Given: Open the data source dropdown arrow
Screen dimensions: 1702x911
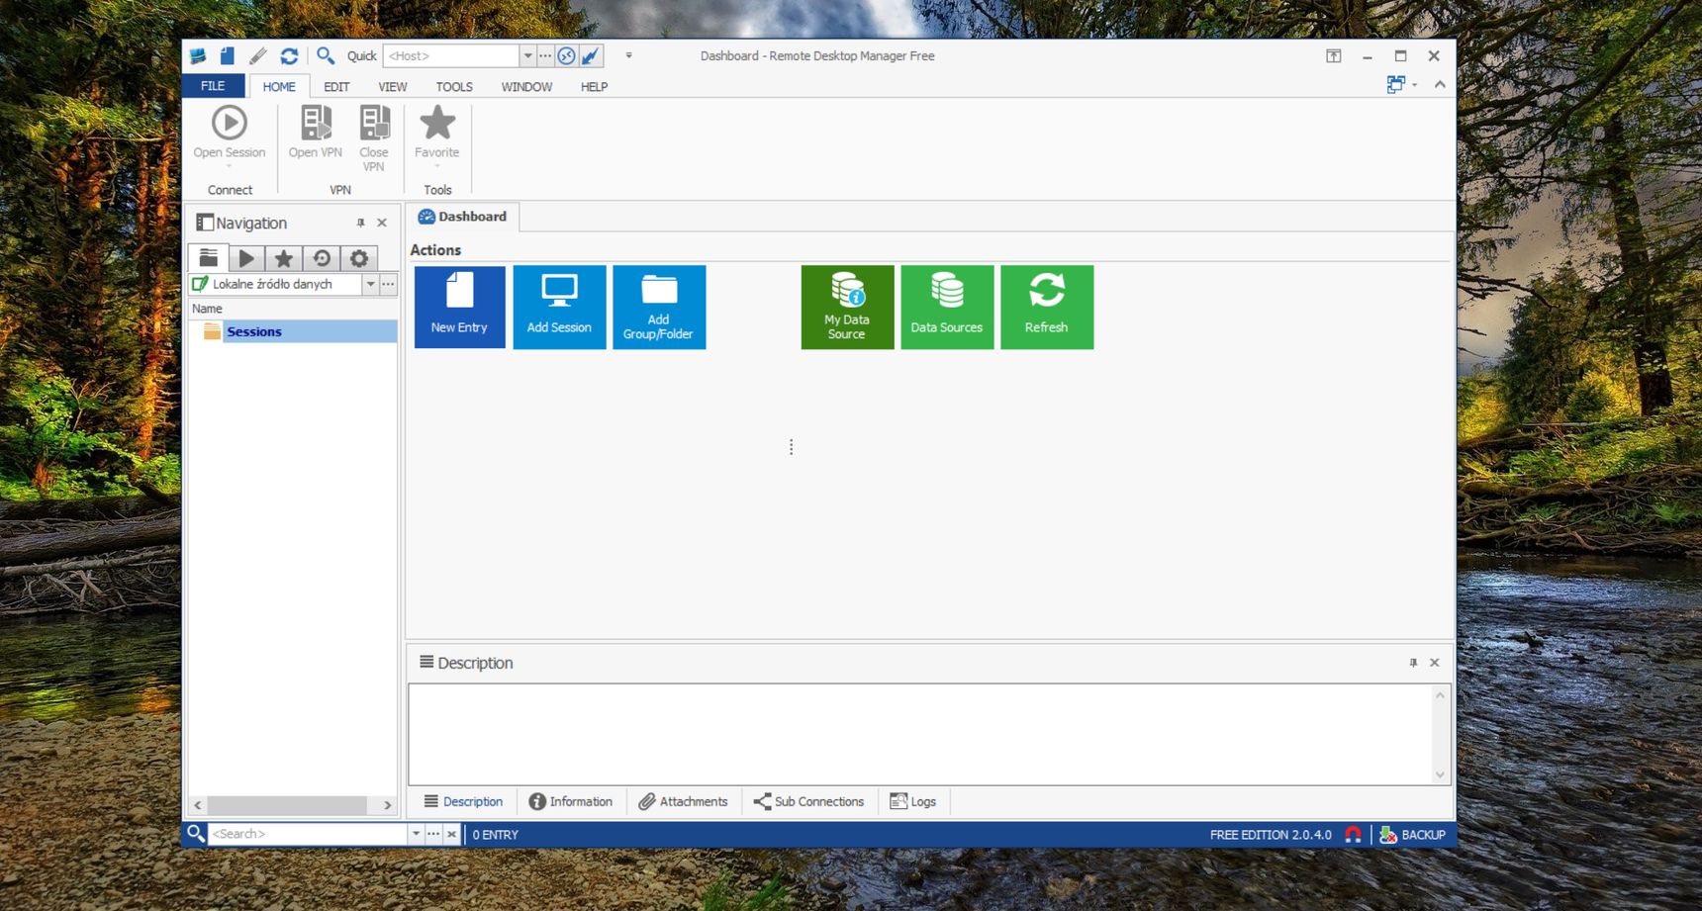Looking at the screenshot, I should click(370, 284).
